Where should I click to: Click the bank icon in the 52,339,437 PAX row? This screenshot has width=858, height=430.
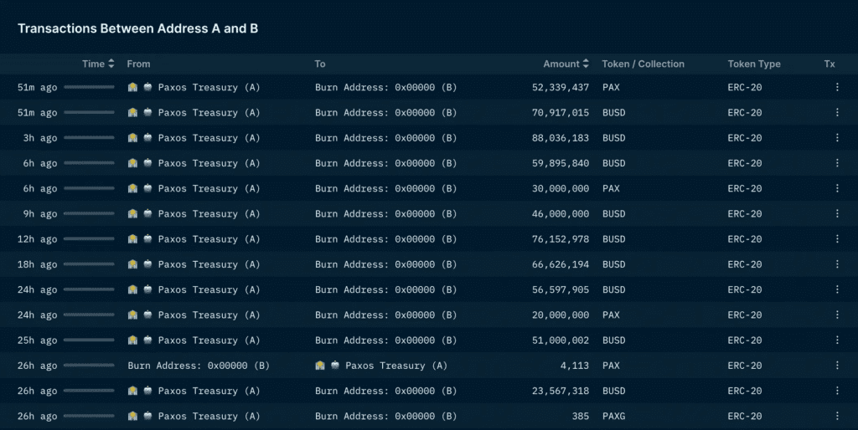point(132,87)
